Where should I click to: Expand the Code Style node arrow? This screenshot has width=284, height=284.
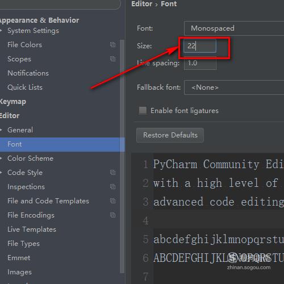[1, 173]
